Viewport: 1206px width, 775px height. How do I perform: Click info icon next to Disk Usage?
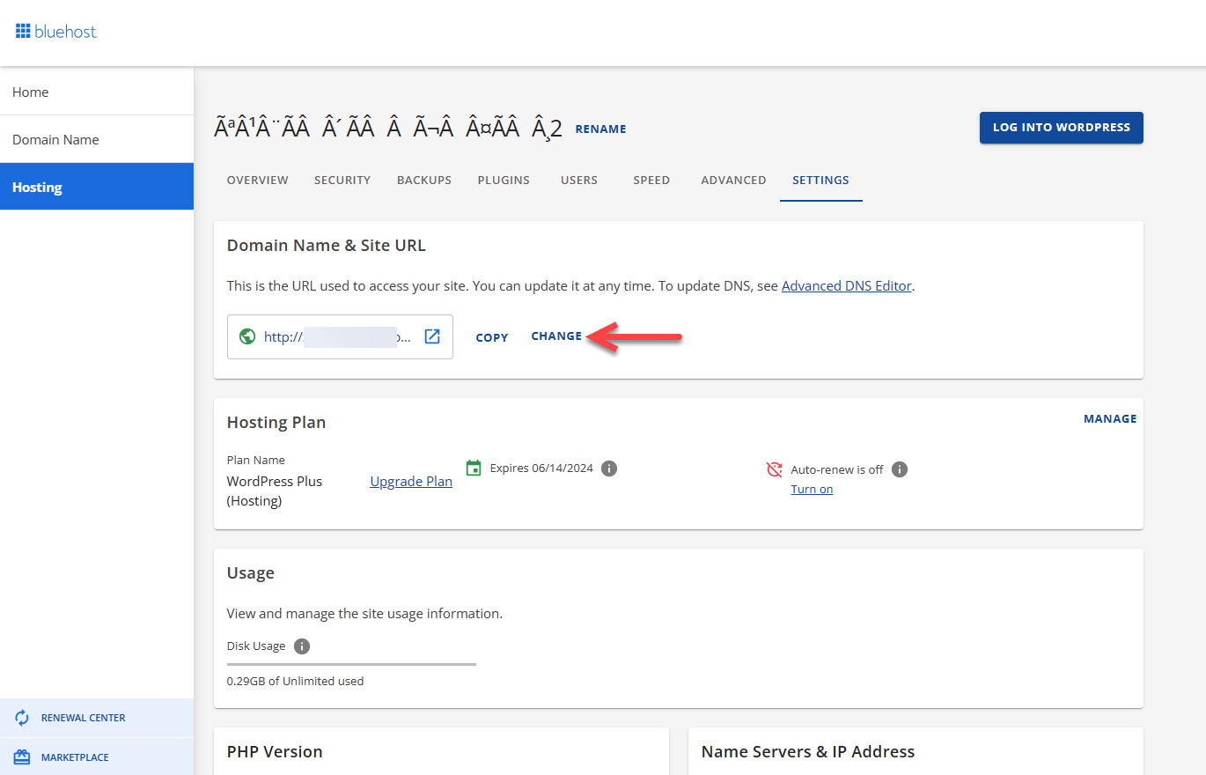[x=302, y=646]
